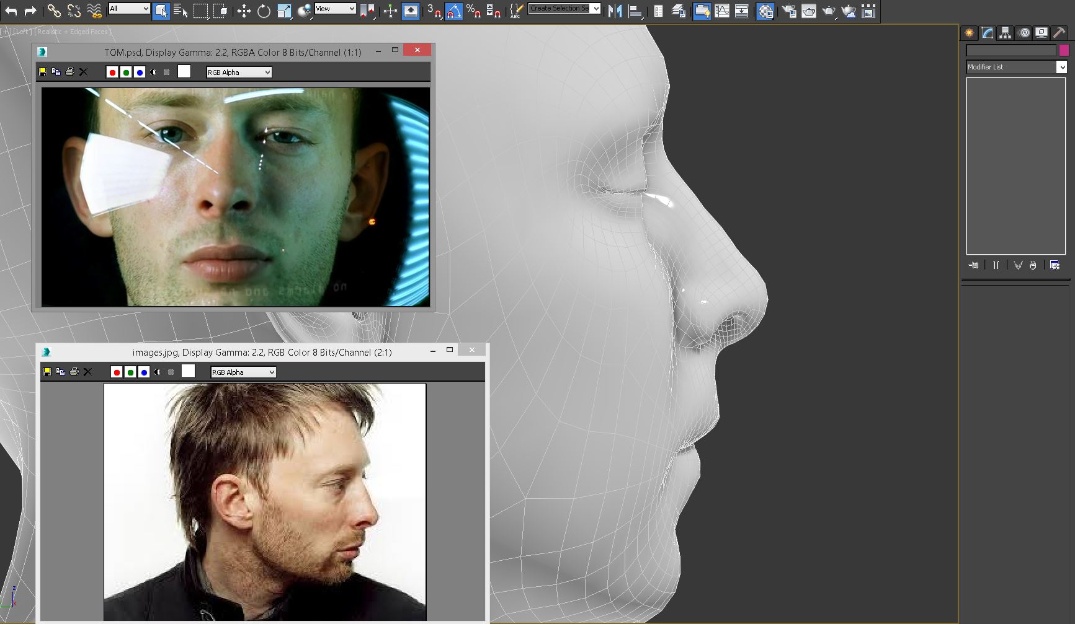Screen dimensions: 1075x624
Task: Open Select by Name dialog
Action: click(181, 11)
